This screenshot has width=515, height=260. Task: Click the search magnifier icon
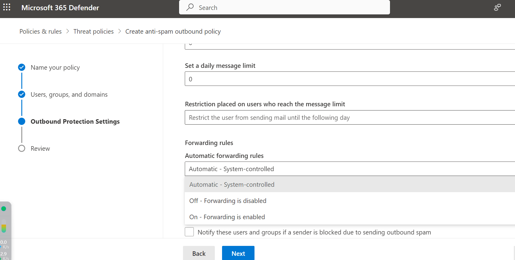190,7
